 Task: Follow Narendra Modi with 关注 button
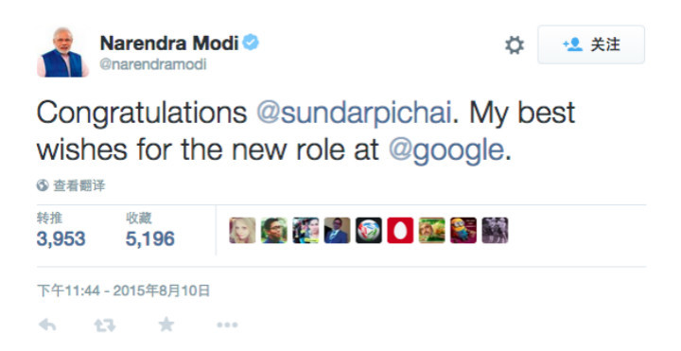[591, 44]
